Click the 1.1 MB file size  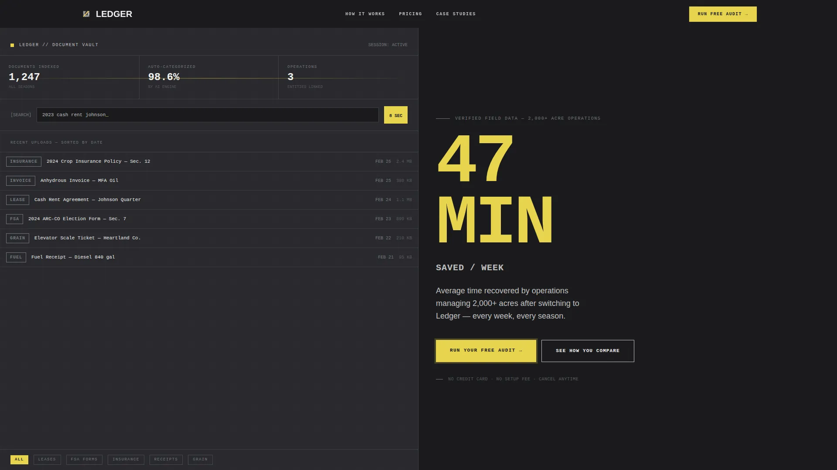[404, 200]
